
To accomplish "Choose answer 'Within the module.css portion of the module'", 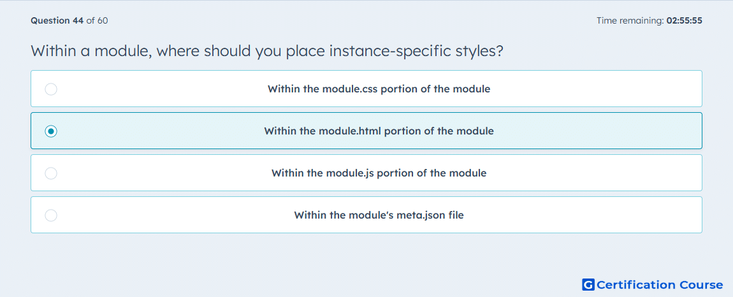I will point(379,89).
